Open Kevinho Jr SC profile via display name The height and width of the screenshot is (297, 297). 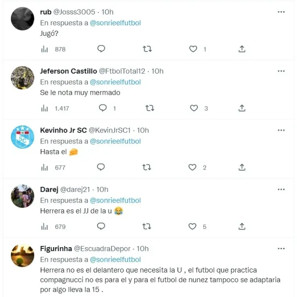(63, 130)
